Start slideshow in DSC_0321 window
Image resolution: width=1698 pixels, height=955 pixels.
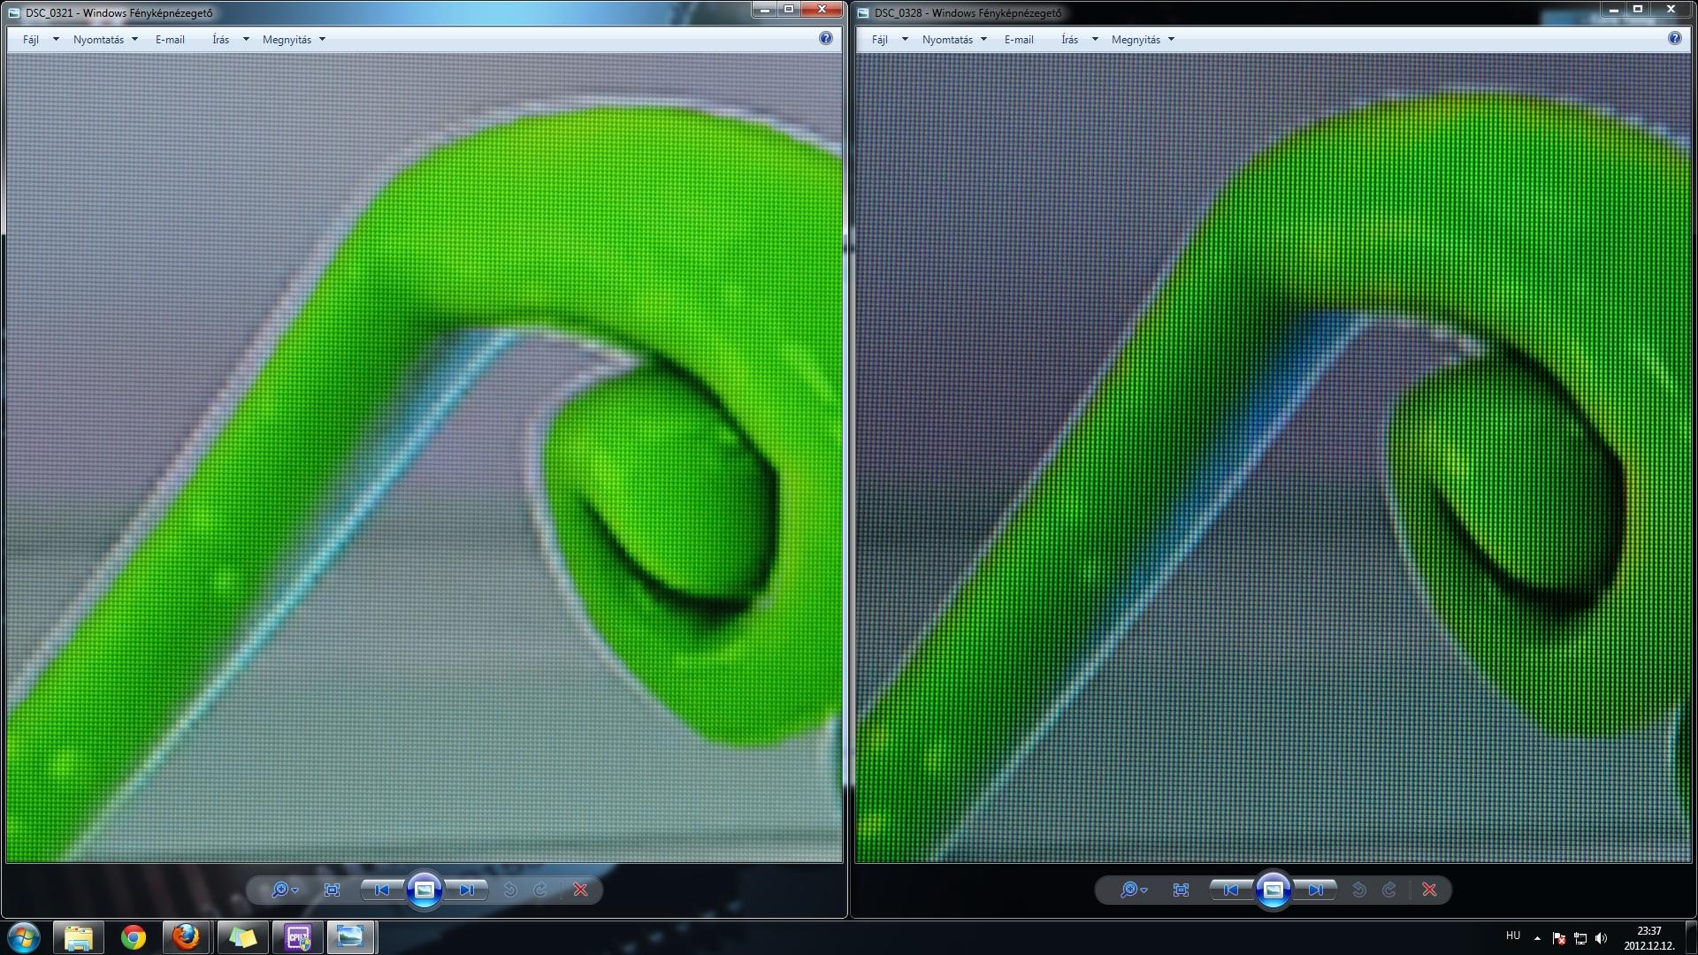424,890
